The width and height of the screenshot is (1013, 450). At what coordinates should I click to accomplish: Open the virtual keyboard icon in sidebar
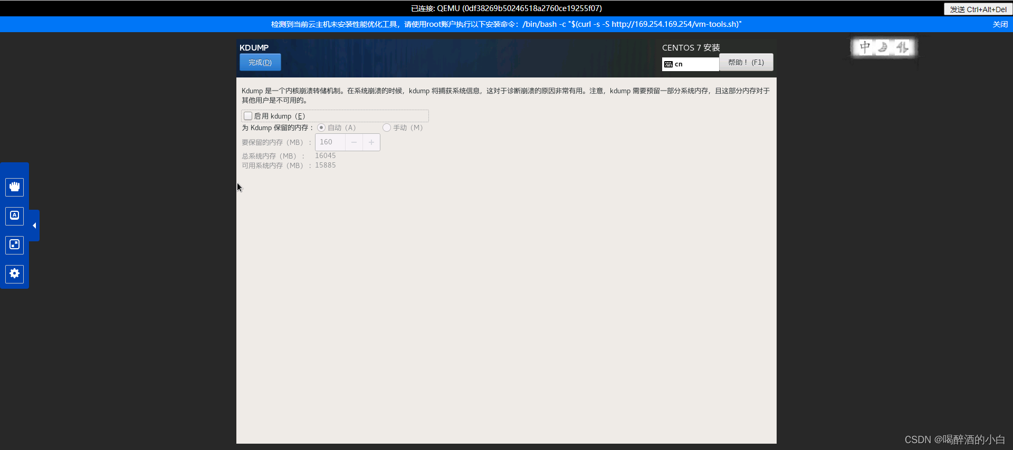(14, 216)
